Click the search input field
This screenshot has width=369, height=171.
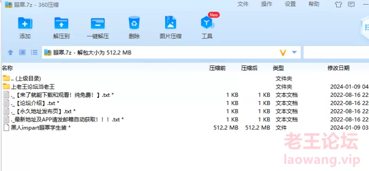click(x=336, y=52)
